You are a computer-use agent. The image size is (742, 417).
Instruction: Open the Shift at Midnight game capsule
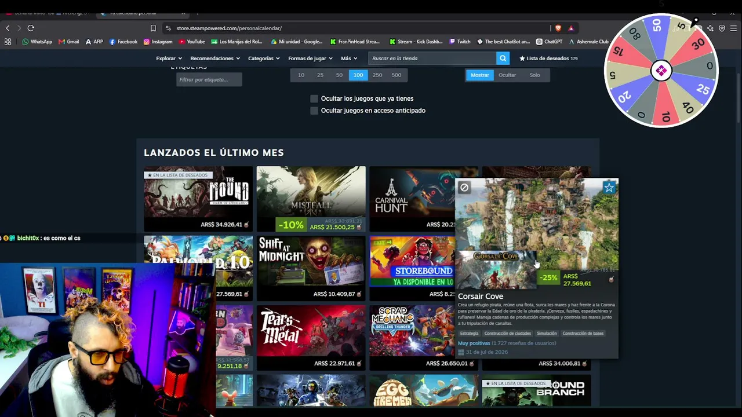[311, 268]
